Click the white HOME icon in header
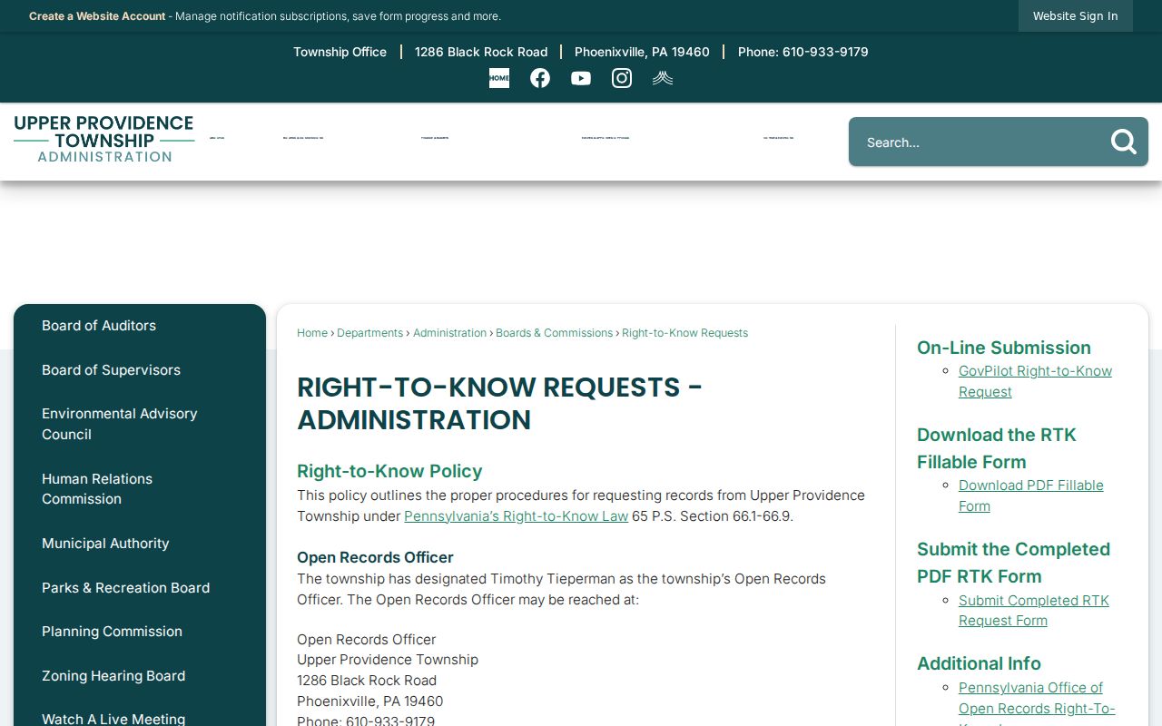The image size is (1162, 726). pyautogui.click(x=499, y=78)
